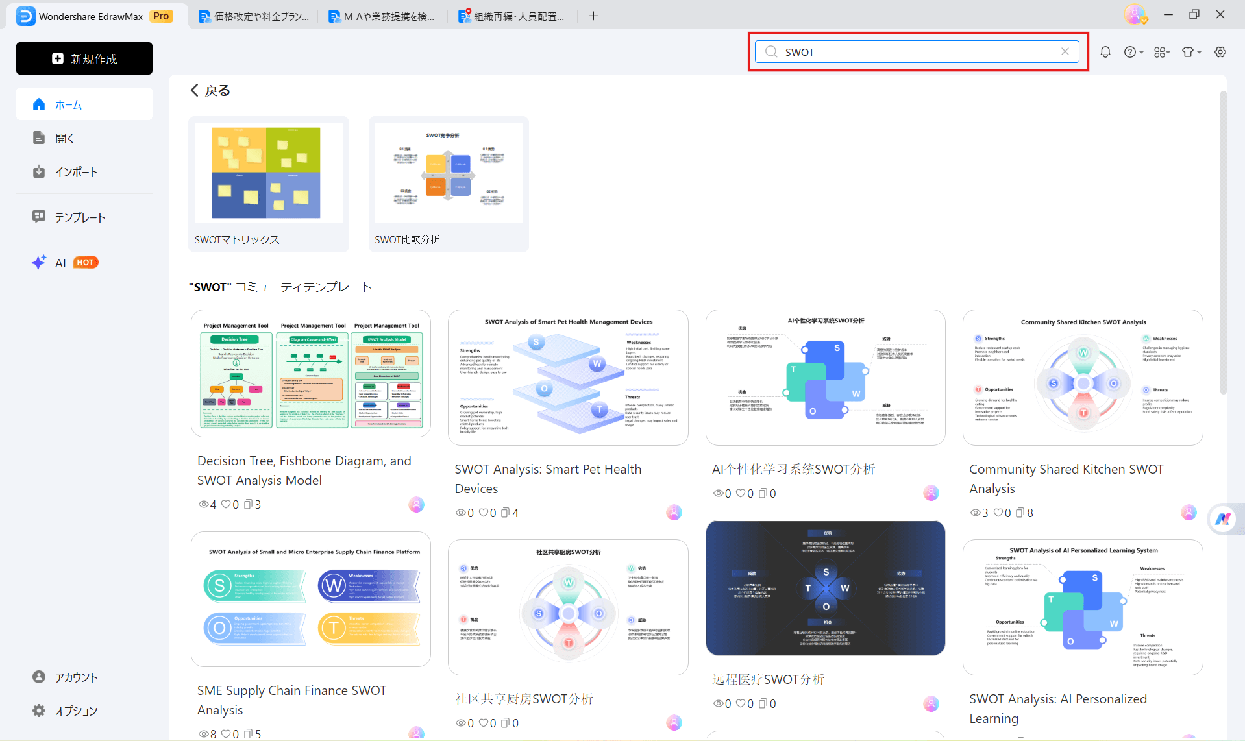Clear the SWOT search text
Image resolution: width=1245 pixels, height=741 pixels.
[x=1065, y=51]
